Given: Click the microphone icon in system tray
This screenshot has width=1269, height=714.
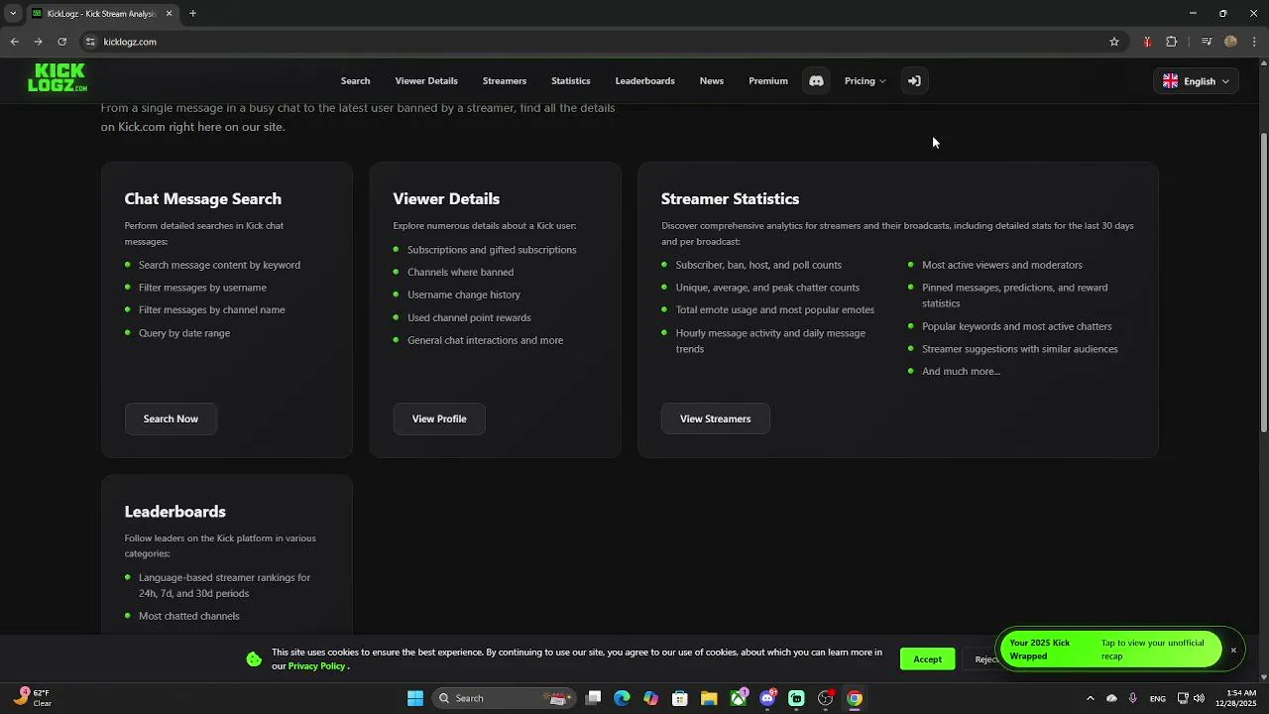Looking at the screenshot, I should [1133, 698].
